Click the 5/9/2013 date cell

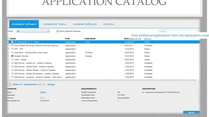(x=129, y=45)
